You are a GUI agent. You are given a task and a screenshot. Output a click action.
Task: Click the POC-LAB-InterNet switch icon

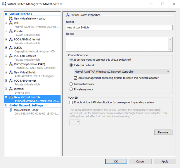[11, 81]
